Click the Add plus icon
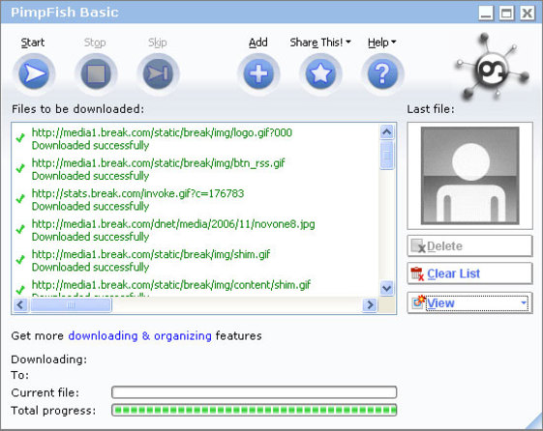This screenshot has height=431, width=543. [x=258, y=73]
